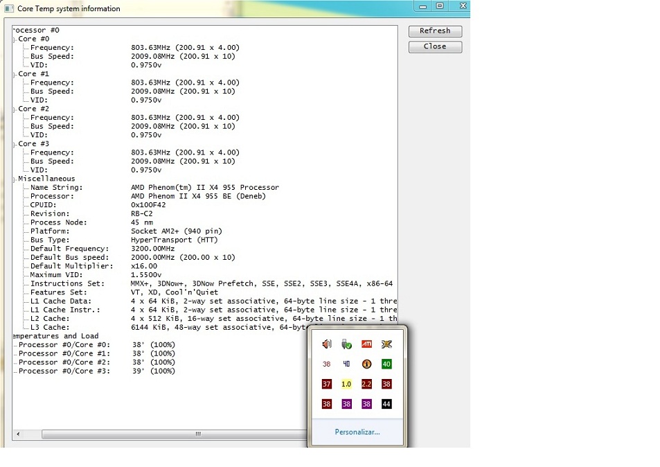Image resolution: width=660 pixels, height=467 pixels.
Task: Select the Core #0 tree node
Action: [x=34, y=39]
